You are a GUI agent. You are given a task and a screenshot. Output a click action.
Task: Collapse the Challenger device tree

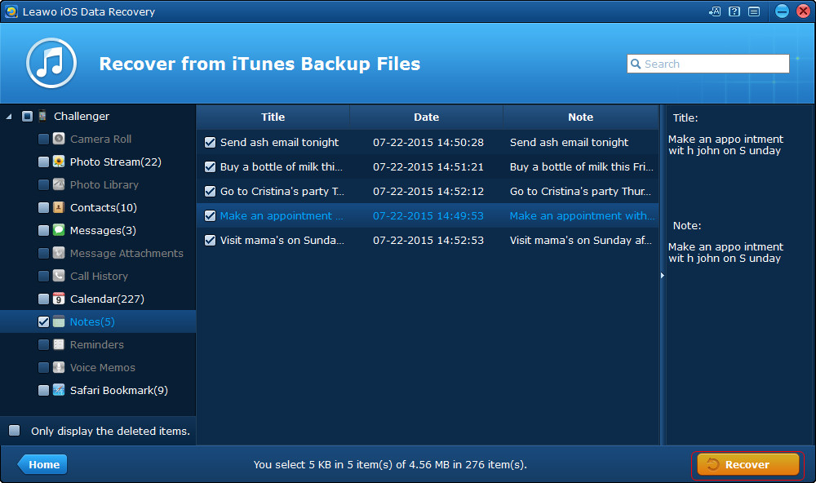point(9,117)
